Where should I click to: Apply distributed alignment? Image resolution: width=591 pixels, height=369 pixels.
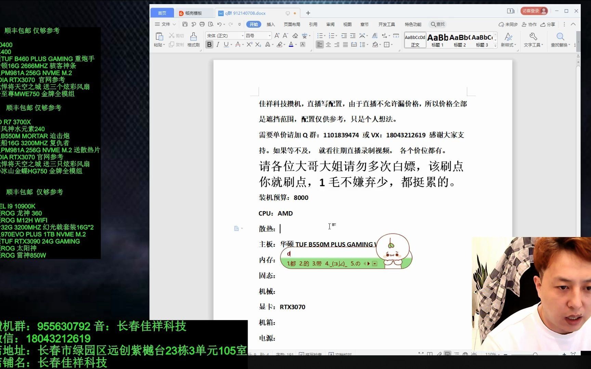[354, 44]
